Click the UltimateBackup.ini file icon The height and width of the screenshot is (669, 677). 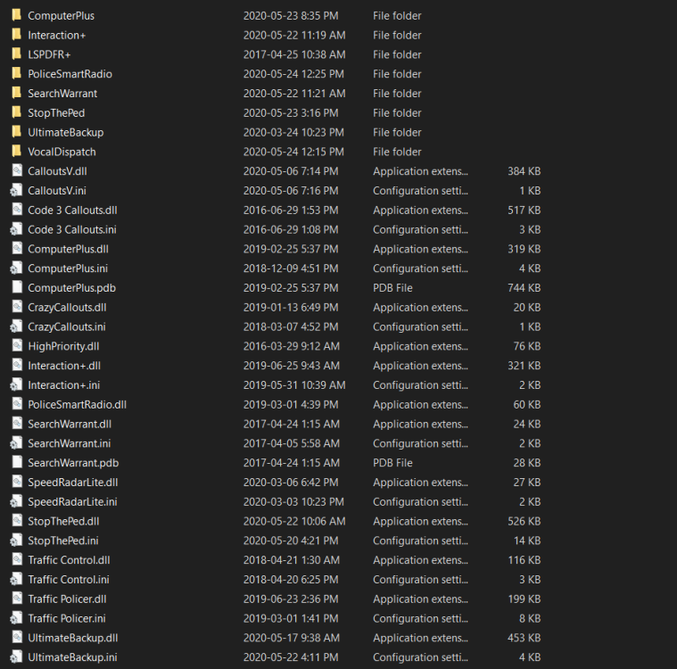point(16,657)
